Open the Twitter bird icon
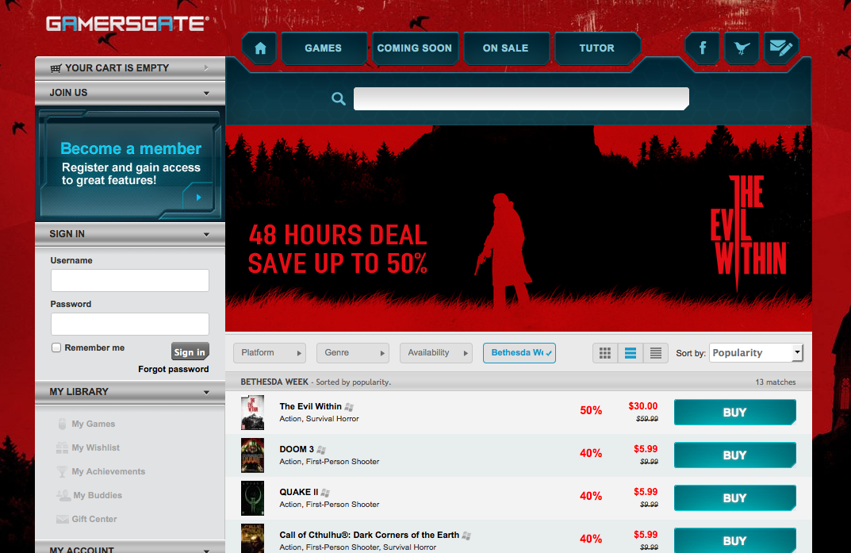Image resolution: width=851 pixels, height=553 pixels. tap(742, 48)
